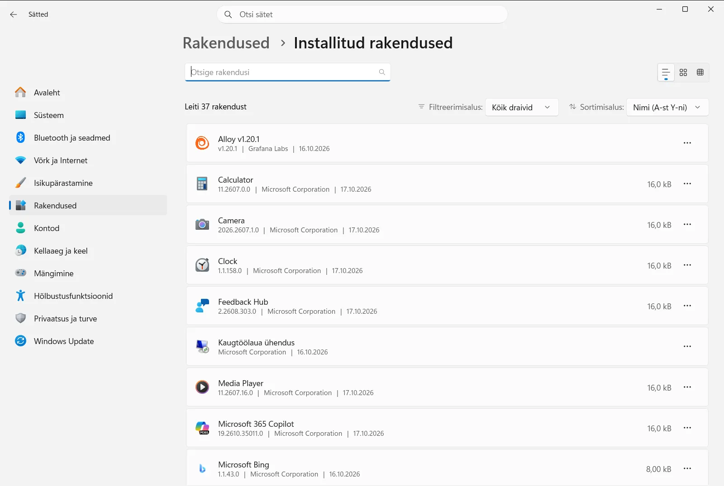Open more options for Kaugtöölaua ühendus
The width and height of the screenshot is (724, 486).
click(x=687, y=346)
